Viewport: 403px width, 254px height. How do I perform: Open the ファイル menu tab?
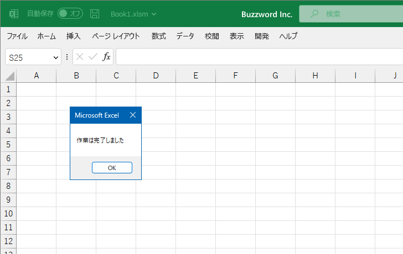click(x=17, y=36)
